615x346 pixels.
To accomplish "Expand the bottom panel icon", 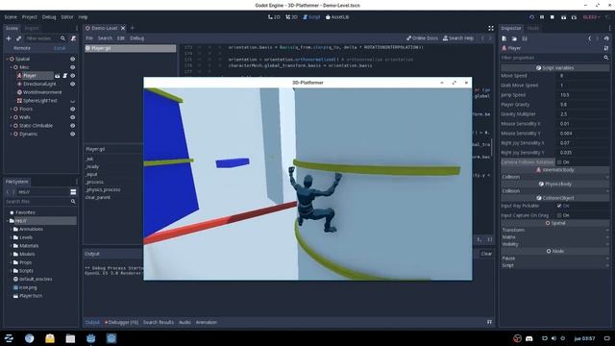I will pos(489,322).
